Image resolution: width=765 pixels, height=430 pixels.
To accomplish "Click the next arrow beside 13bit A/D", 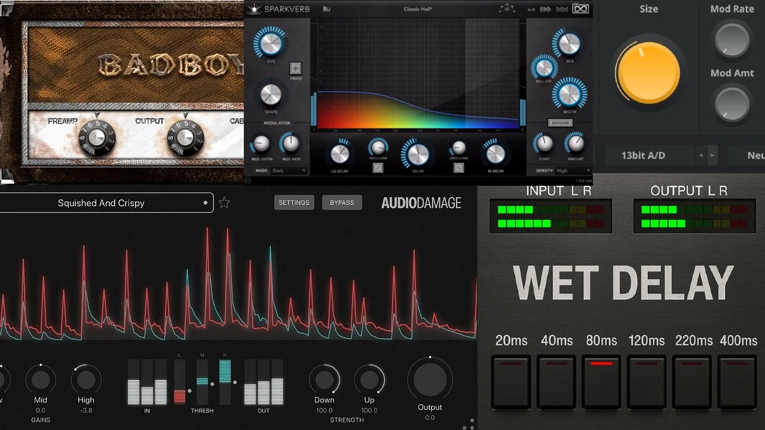I will (711, 155).
